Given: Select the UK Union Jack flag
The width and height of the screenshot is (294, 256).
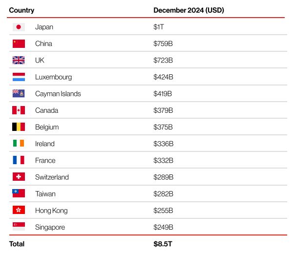Looking at the screenshot, I should [x=19, y=61].
